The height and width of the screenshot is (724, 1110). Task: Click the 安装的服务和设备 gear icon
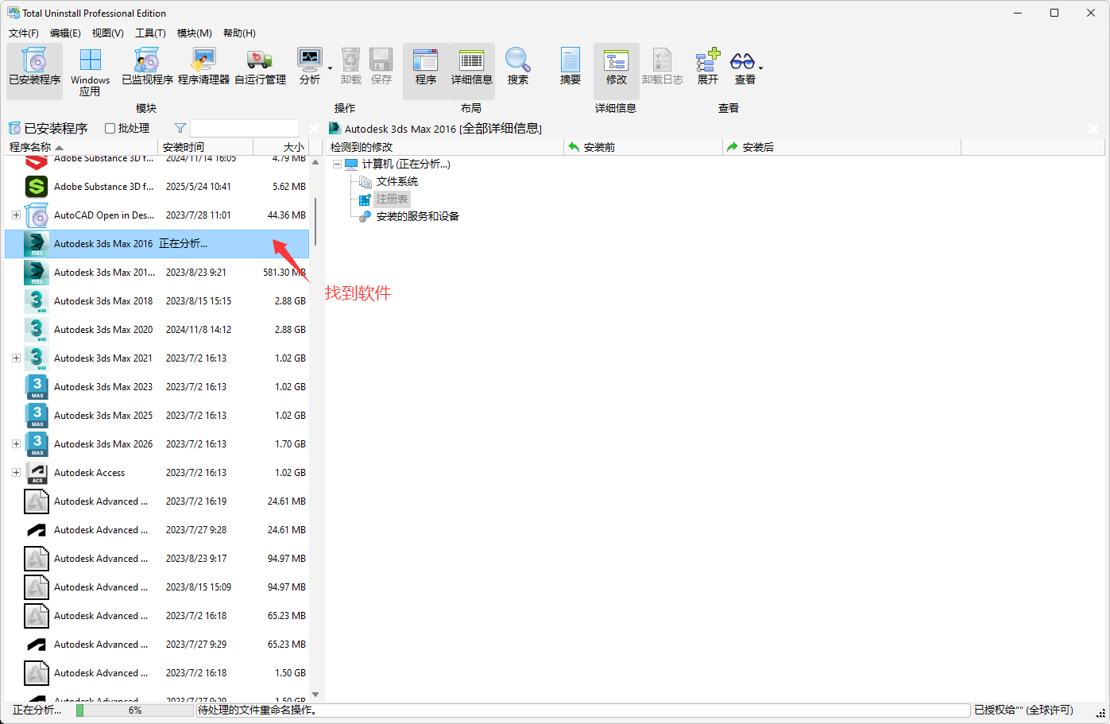click(365, 216)
